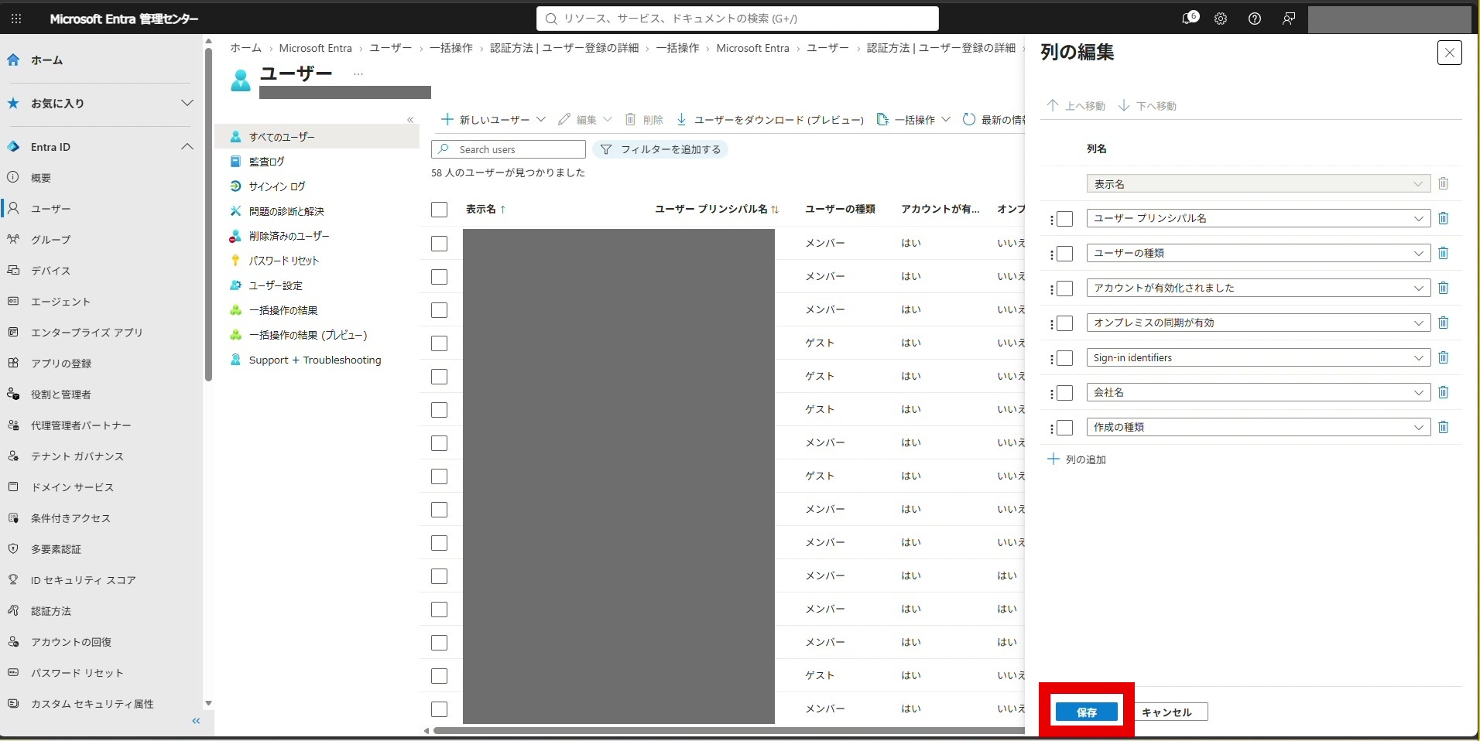
Task: Click 列の追加 to add column
Action: [x=1076, y=459]
